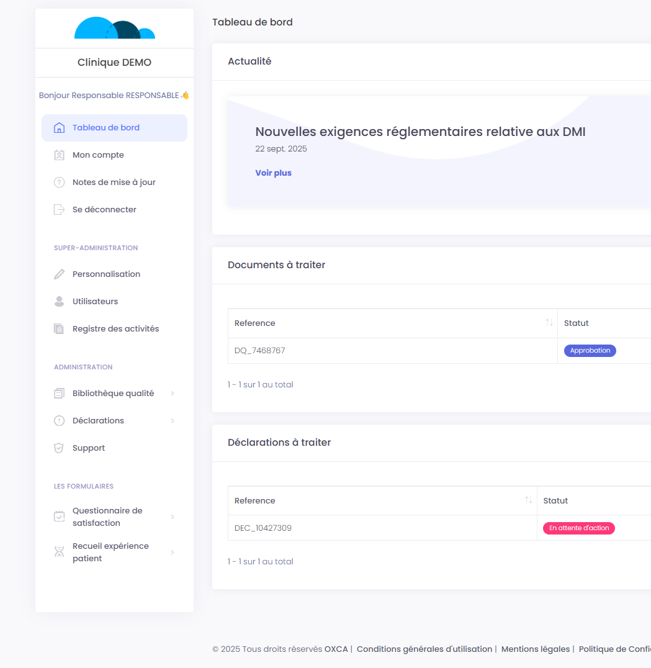651x668 pixels.
Task: Click the question mark icon for Notes de mise à jour
Action: (59, 183)
